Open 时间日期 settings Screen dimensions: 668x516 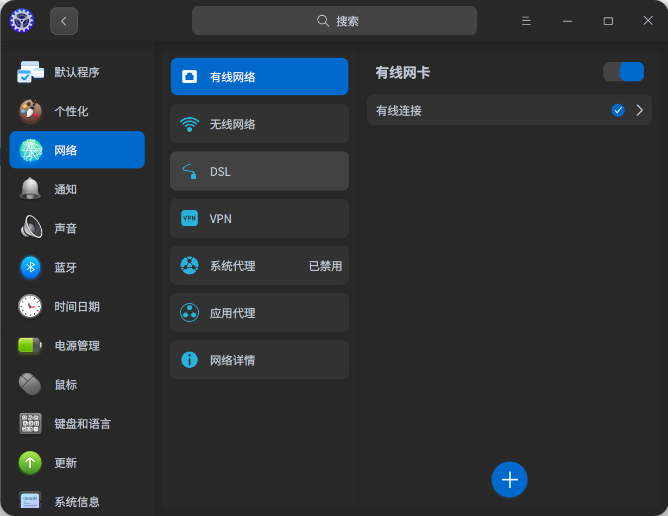point(77,307)
